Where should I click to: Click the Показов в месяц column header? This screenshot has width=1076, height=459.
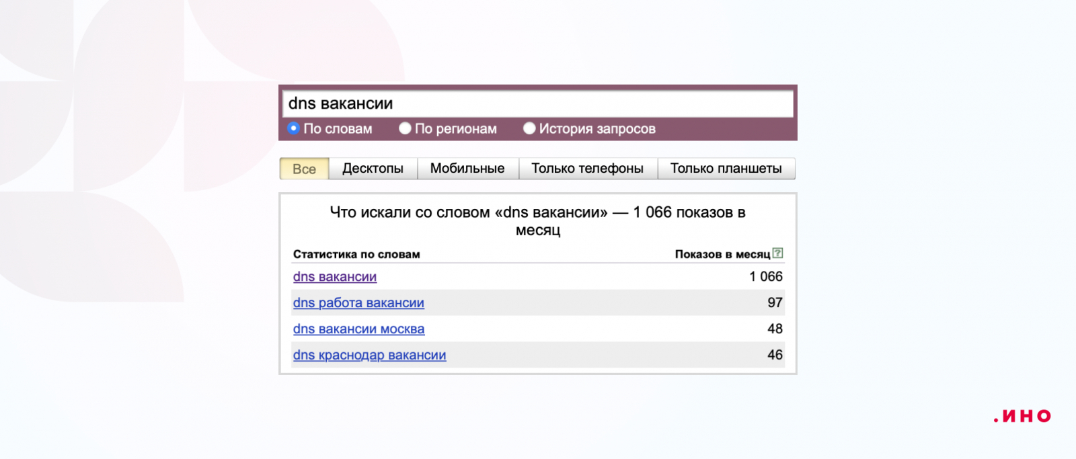tap(722, 254)
